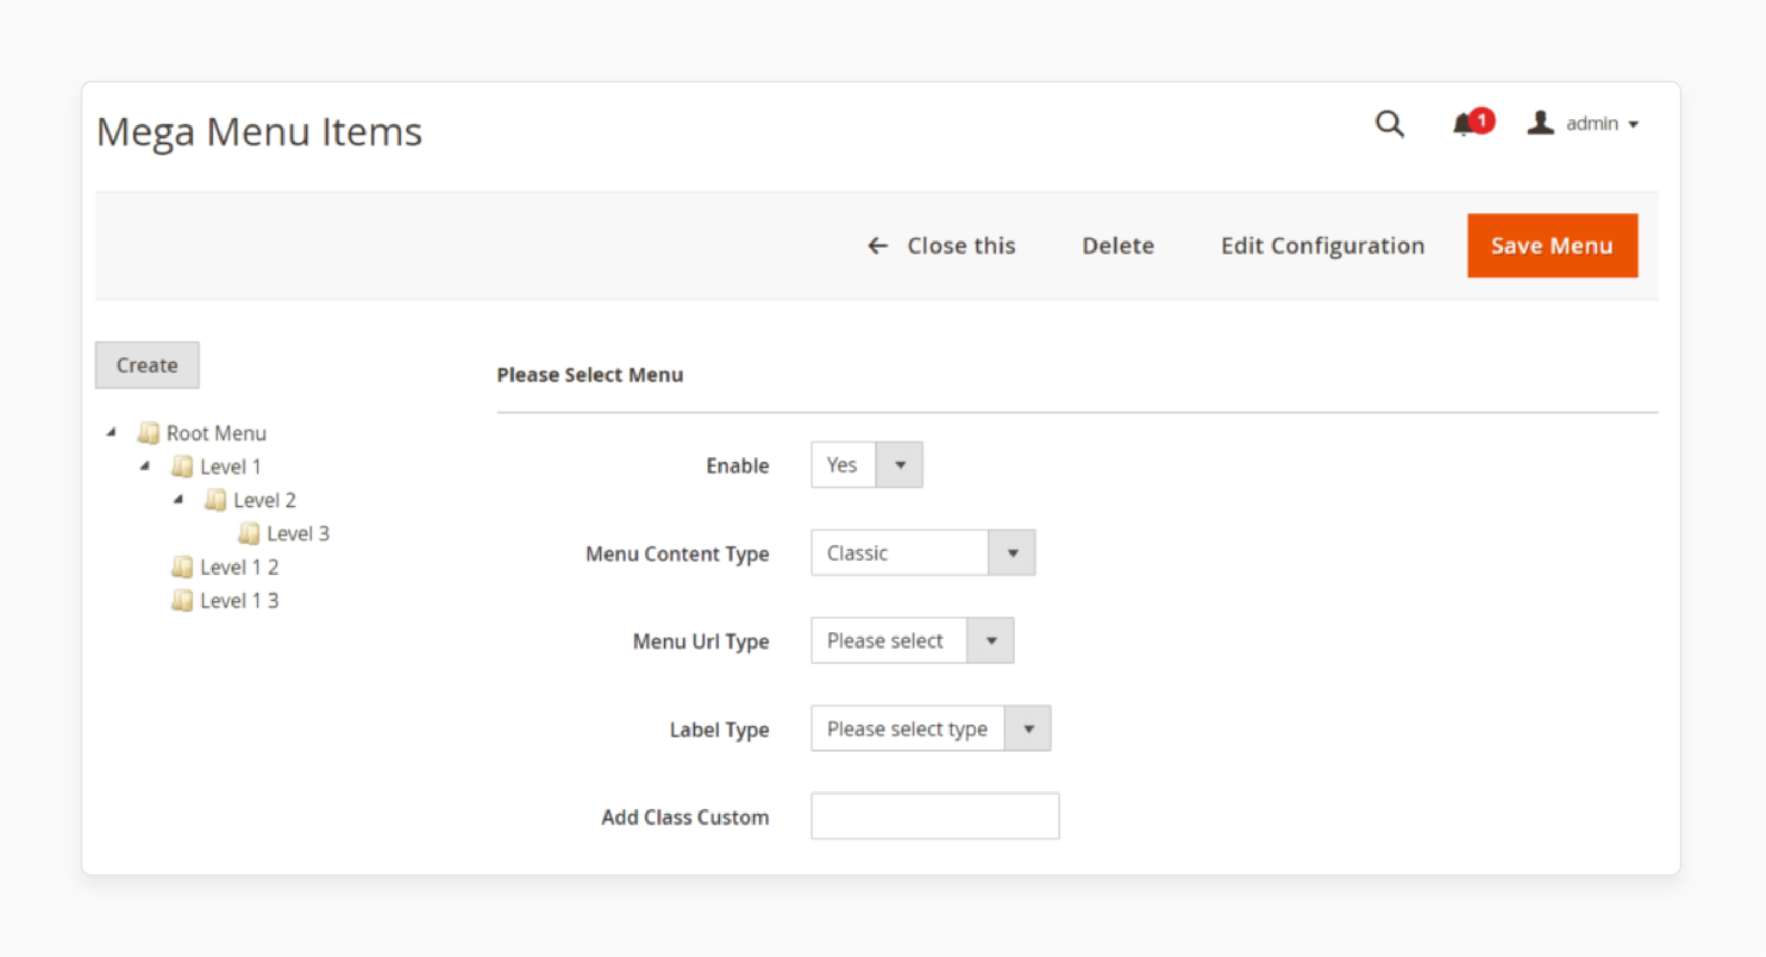
Task: Click the Add Class Custom input field
Action: 934,816
